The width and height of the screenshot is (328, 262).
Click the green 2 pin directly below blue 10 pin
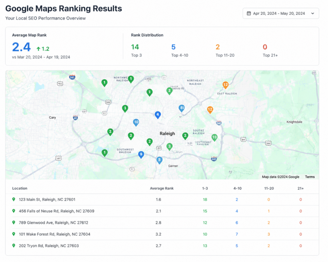click(131, 136)
